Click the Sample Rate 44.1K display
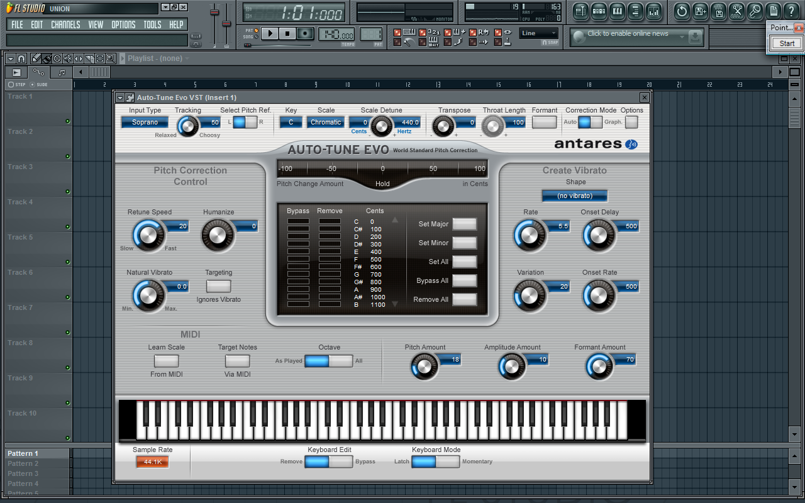 (153, 462)
